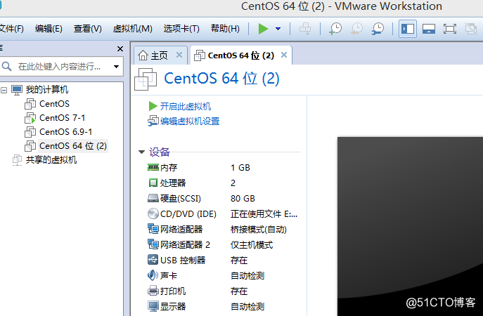Open the 选项卡(T) menu
The height and width of the screenshot is (316, 483).
[x=181, y=29]
